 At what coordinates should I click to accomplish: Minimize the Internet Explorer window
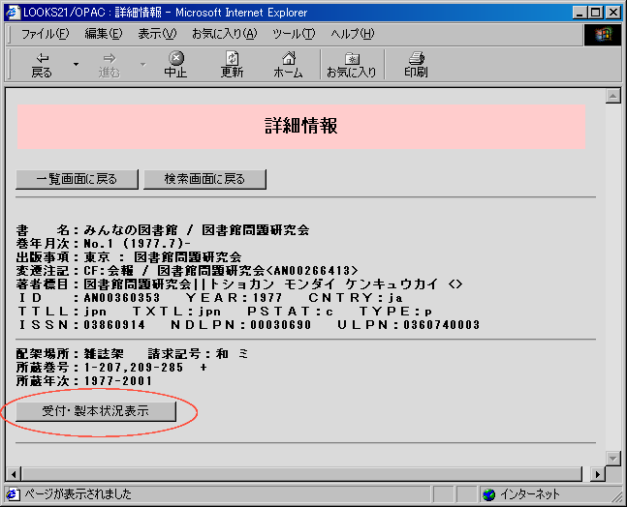tap(580, 13)
